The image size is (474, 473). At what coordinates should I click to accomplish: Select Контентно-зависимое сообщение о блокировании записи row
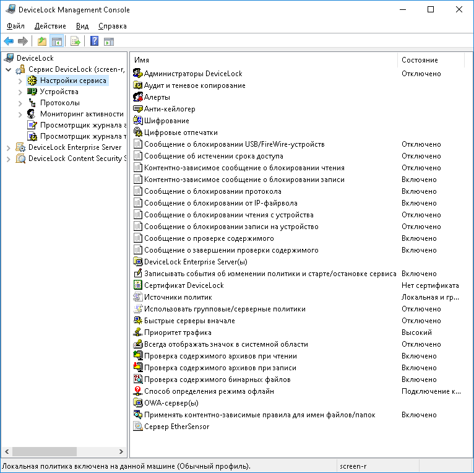click(x=244, y=180)
